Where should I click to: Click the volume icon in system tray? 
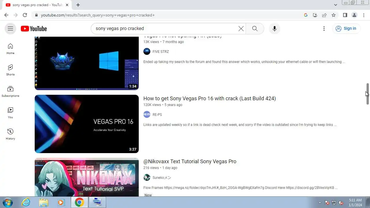pyautogui.click(x=341, y=203)
